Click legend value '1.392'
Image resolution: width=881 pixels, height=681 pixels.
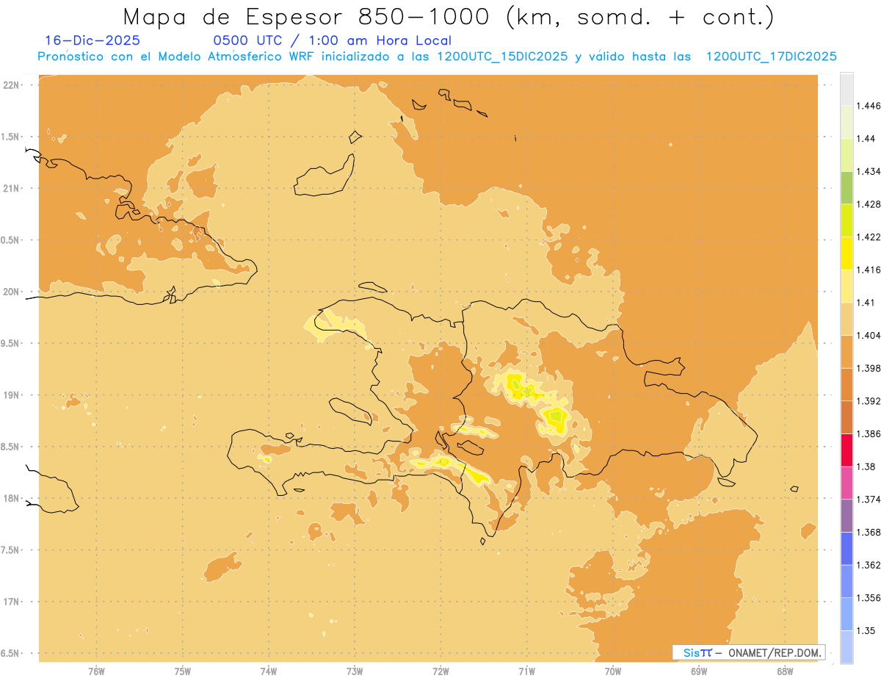[x=869, y=401]
